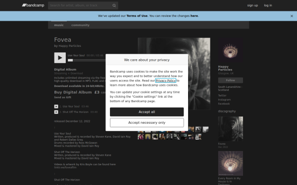Image resolution: width=297 pixels, height=185 pixels.
Task: Click the rightmost supporter avatar in the top row
Action: click(205, 129)
